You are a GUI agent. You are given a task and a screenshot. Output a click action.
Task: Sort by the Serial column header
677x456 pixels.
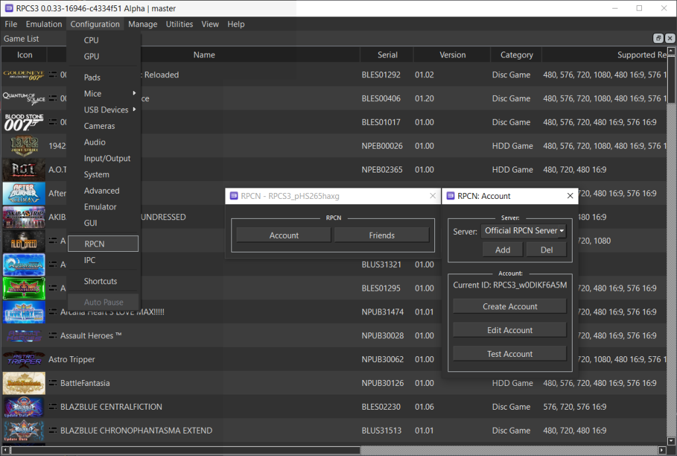[387, 55]
